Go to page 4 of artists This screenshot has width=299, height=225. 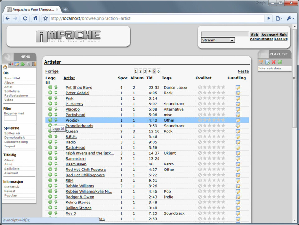click(x=149, y=71)
